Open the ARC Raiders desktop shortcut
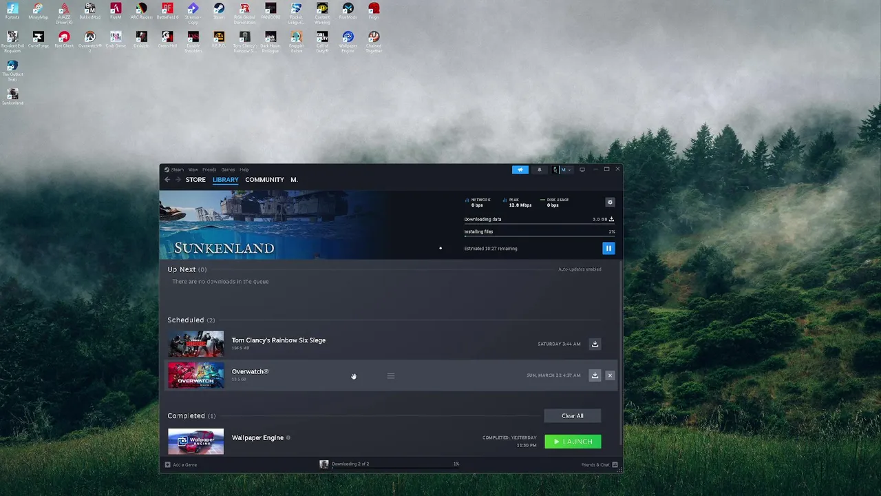The height and width of the screenshot is (496, 881). pyautogui.click(x=141, y=12)
